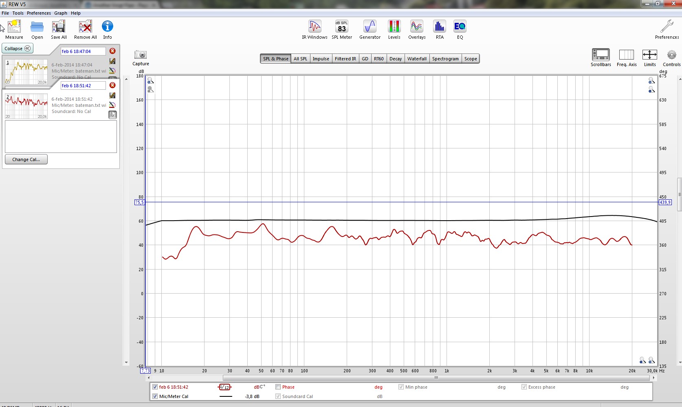Click horizontal graph scrollbar left arrow
The height and width of the screenshot is (407, 682).
click(x=148, y=378)
